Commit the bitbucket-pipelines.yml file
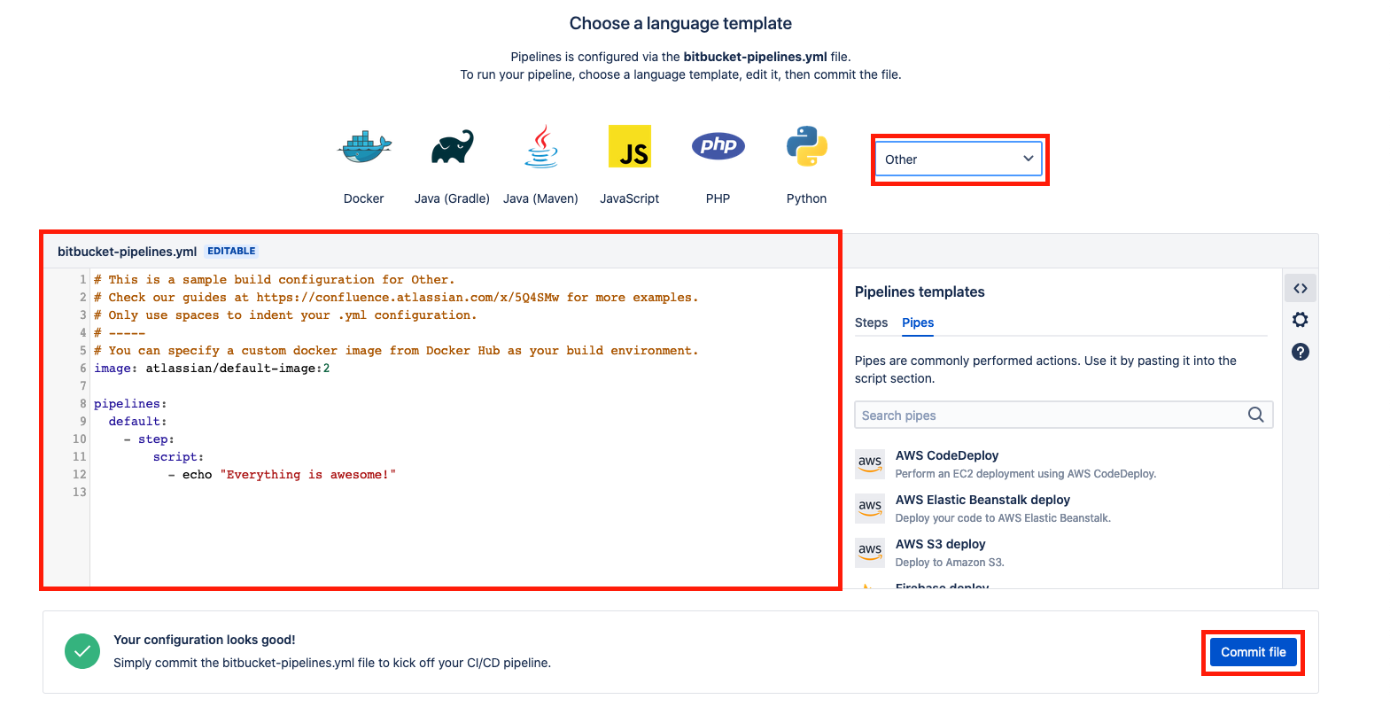 pos(1254,652)
